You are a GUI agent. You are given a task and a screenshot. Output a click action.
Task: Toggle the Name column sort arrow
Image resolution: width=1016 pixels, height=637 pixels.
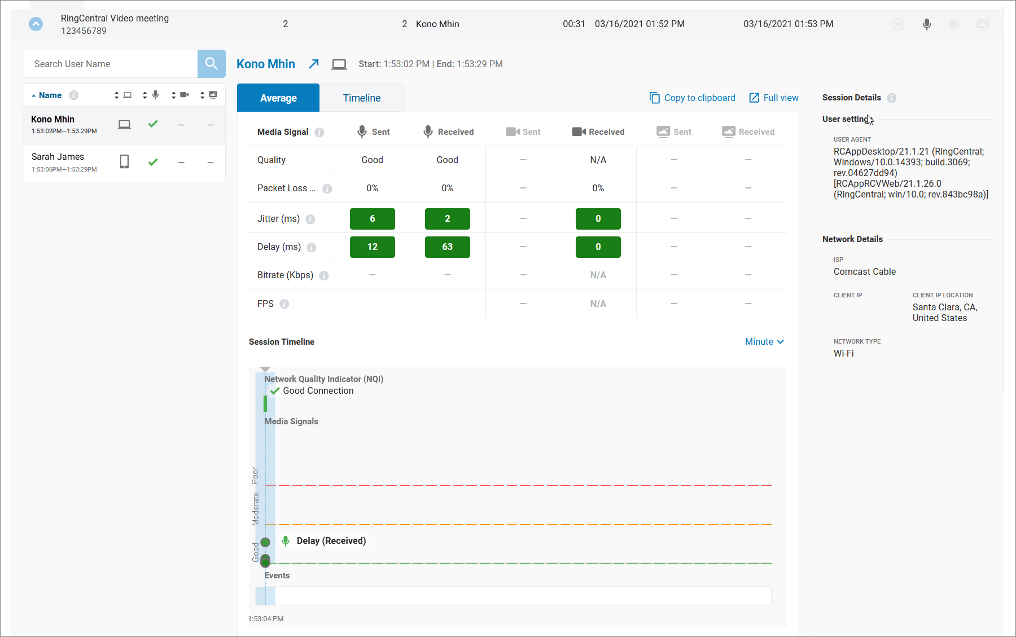pyautogui.click(x=33, y=95)
